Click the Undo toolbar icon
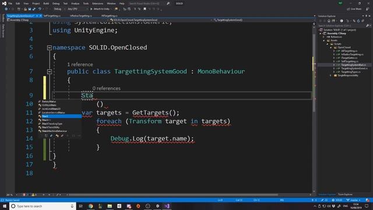The image size is (373, 210). point(40,9)
